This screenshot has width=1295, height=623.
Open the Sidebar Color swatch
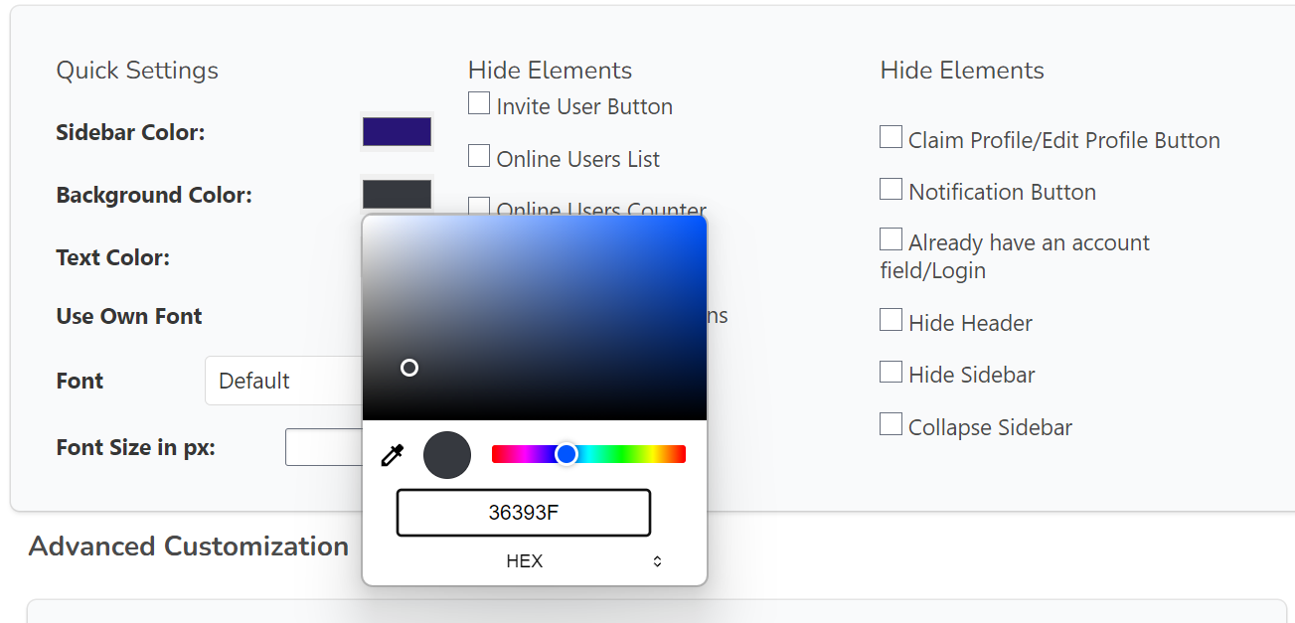[x=397, y=132]
